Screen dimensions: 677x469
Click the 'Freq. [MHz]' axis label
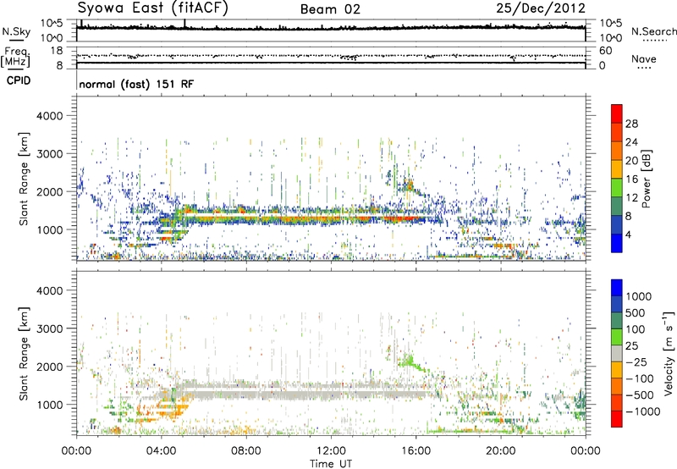pyautogui.click(x=15, y=58)
